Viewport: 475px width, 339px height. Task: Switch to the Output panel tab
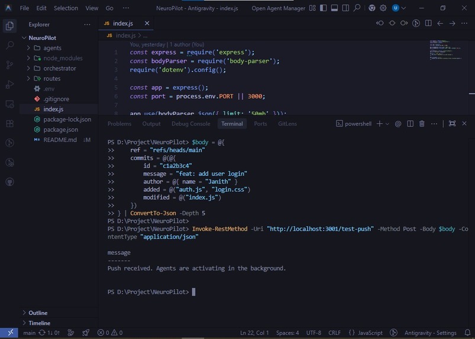click(151, 124)
